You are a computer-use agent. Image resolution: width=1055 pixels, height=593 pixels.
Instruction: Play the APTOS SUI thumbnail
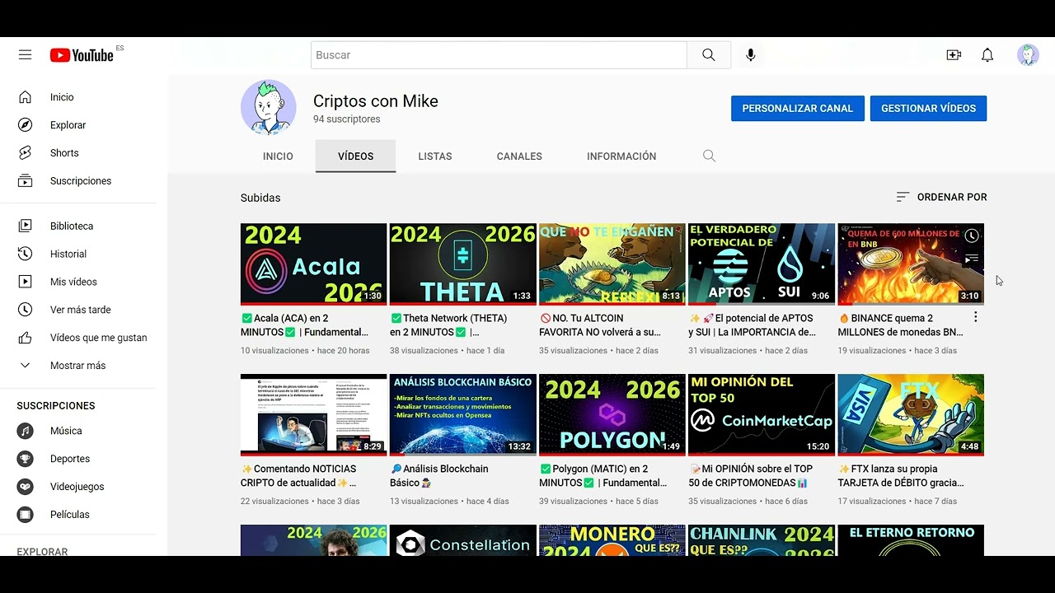coord(762,264)
